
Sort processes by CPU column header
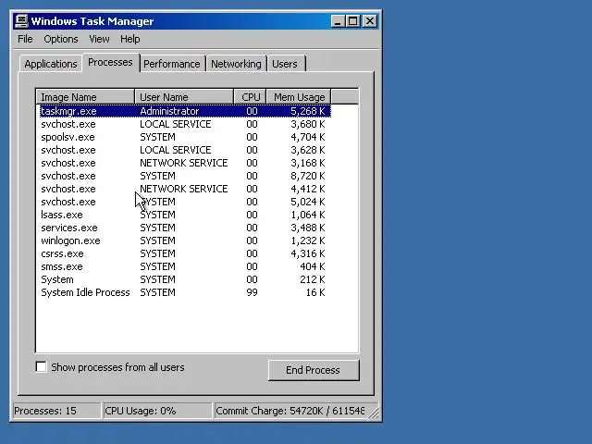tap(251, 97)
